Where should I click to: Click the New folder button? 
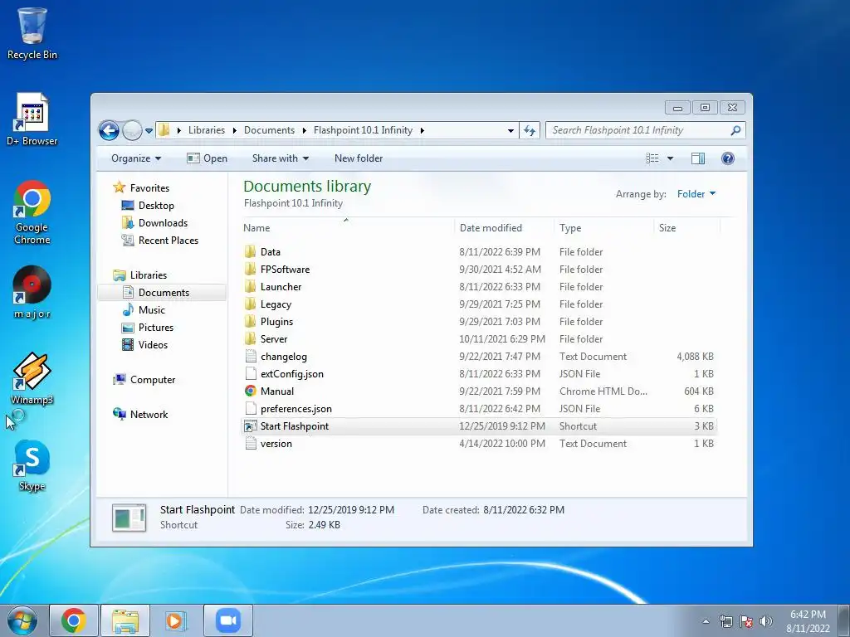359,158
